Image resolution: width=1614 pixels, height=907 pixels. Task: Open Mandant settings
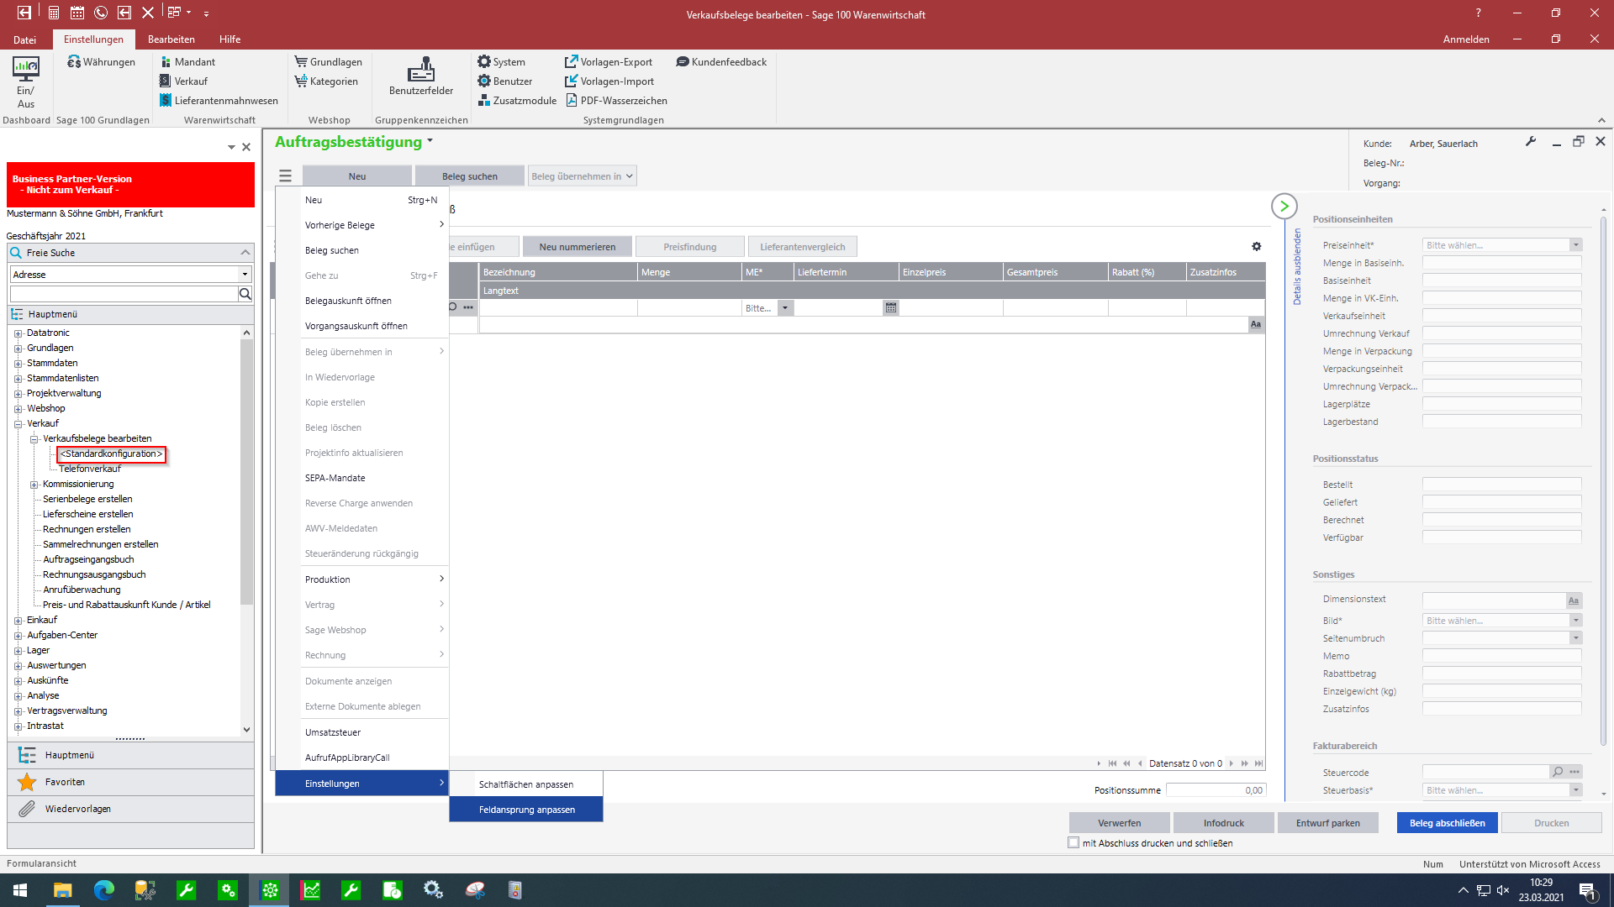pyautogui.click(x=187, y=62)
